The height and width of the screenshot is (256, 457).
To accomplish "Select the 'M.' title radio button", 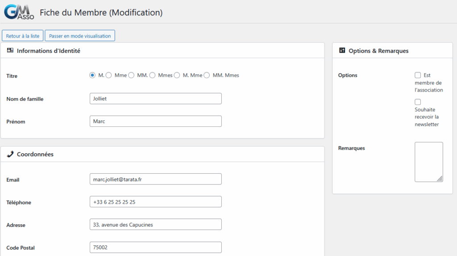I will 92,76.
